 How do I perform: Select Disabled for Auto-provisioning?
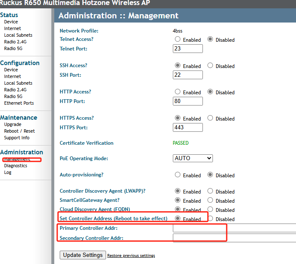pos(210,175)
